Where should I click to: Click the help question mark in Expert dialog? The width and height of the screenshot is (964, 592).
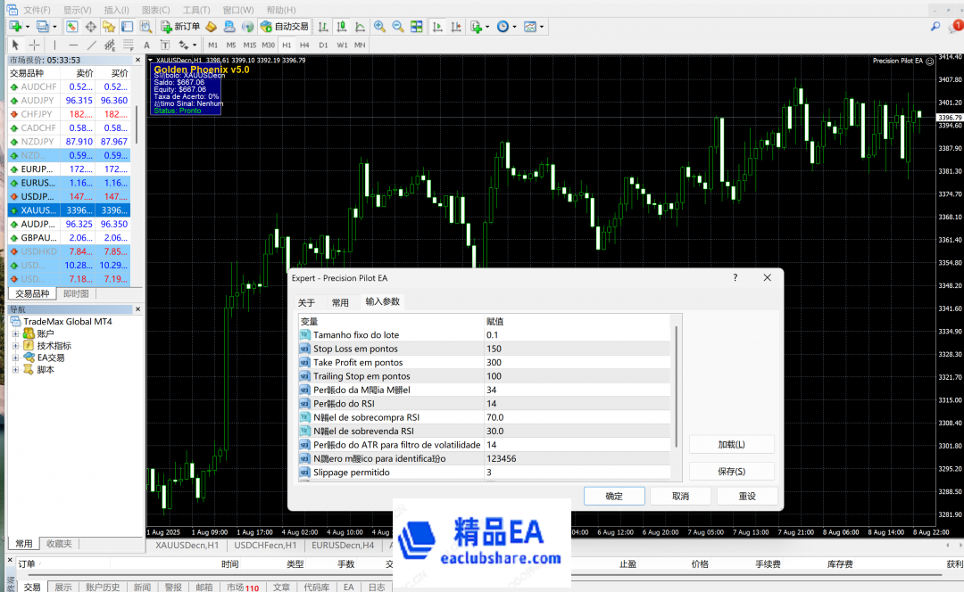[x=735, y=277]
